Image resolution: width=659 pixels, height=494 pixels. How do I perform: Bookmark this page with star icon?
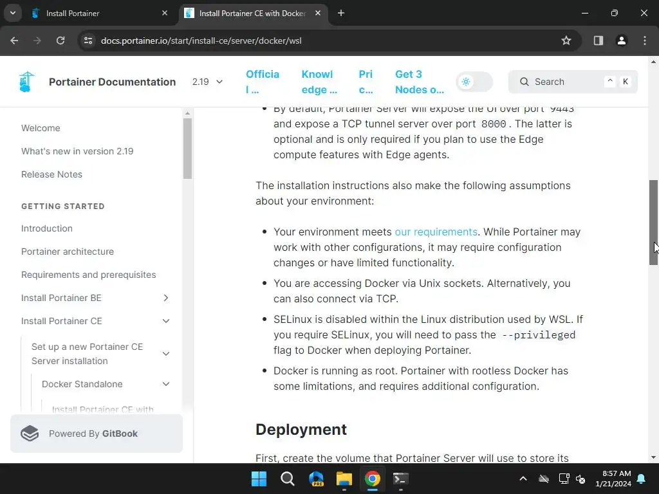pyautogui.click(x=566, y=41)
